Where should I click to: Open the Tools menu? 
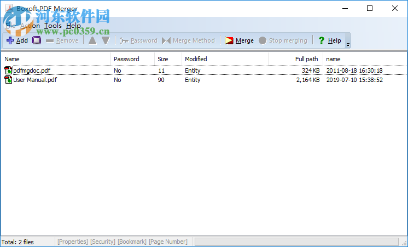click(53, 26)
